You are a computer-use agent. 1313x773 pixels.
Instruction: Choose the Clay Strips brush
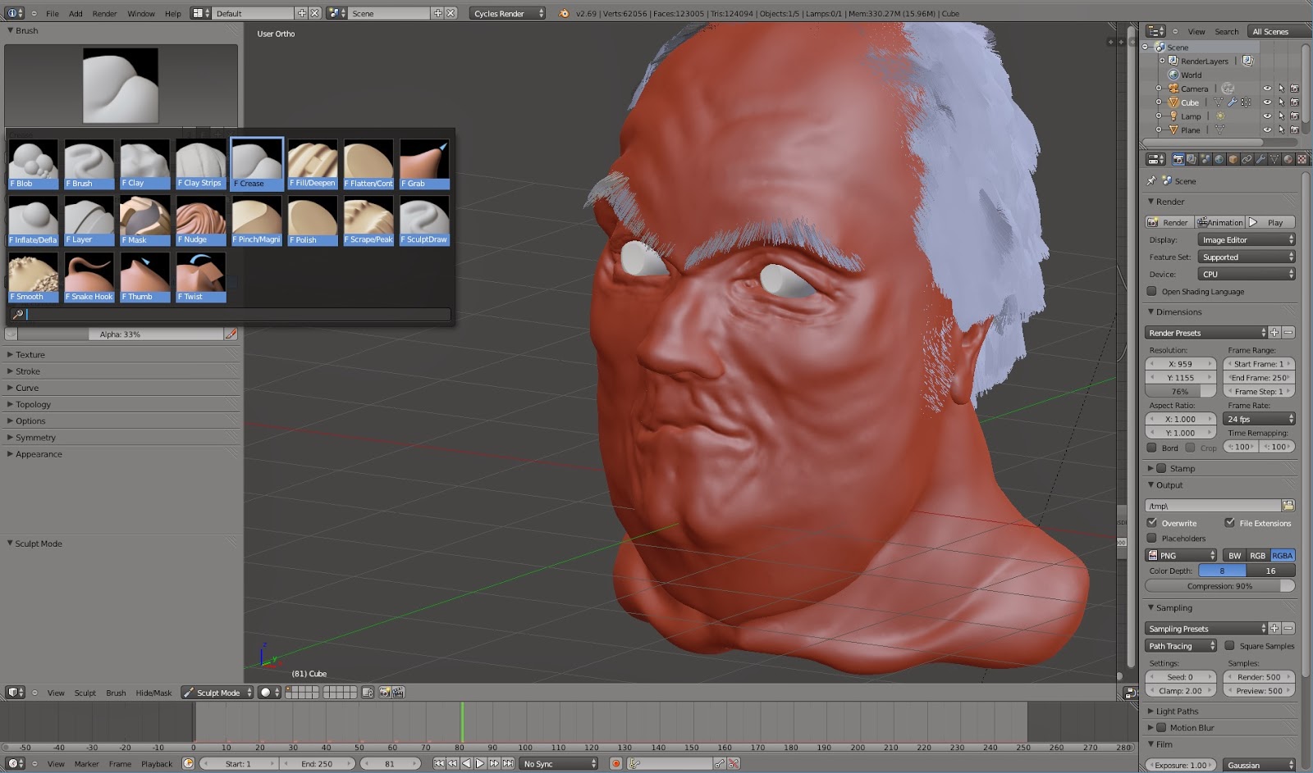click(200, 163)
